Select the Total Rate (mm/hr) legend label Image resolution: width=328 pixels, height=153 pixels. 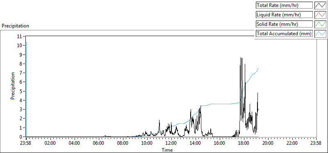point(284,5)
